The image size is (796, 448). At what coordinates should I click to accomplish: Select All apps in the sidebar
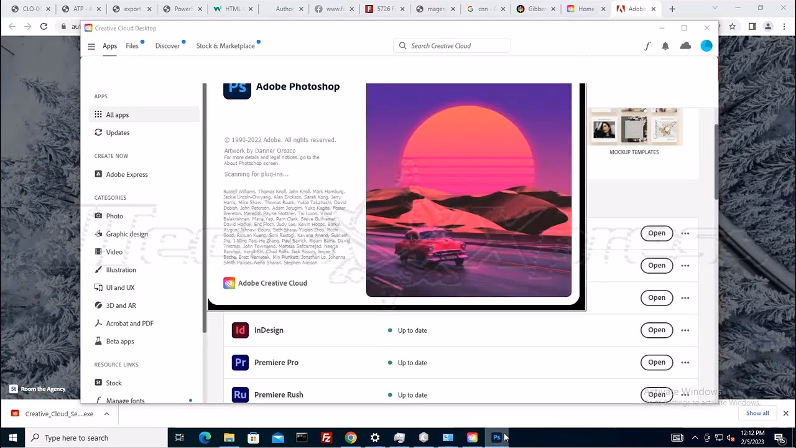tap(117, 115)
